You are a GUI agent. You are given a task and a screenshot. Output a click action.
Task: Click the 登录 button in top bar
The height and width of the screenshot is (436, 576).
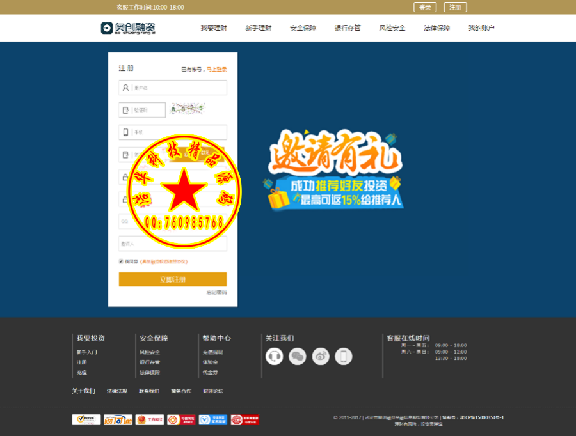[425, 7]
